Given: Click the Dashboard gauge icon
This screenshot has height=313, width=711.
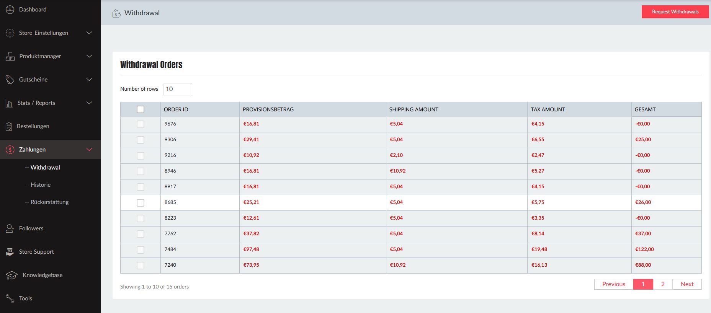Looking at the screenshot, I should coord(10,10).
